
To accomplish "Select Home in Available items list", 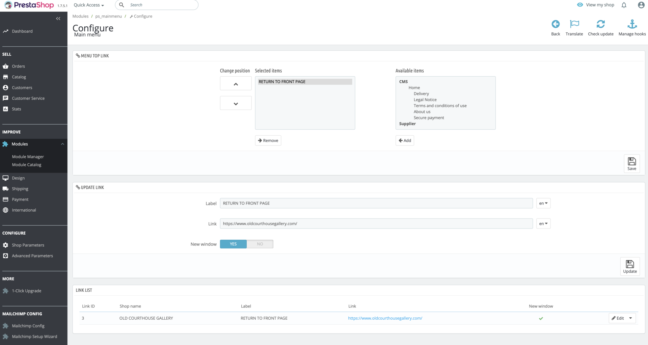I will click(x=414, y=87).
